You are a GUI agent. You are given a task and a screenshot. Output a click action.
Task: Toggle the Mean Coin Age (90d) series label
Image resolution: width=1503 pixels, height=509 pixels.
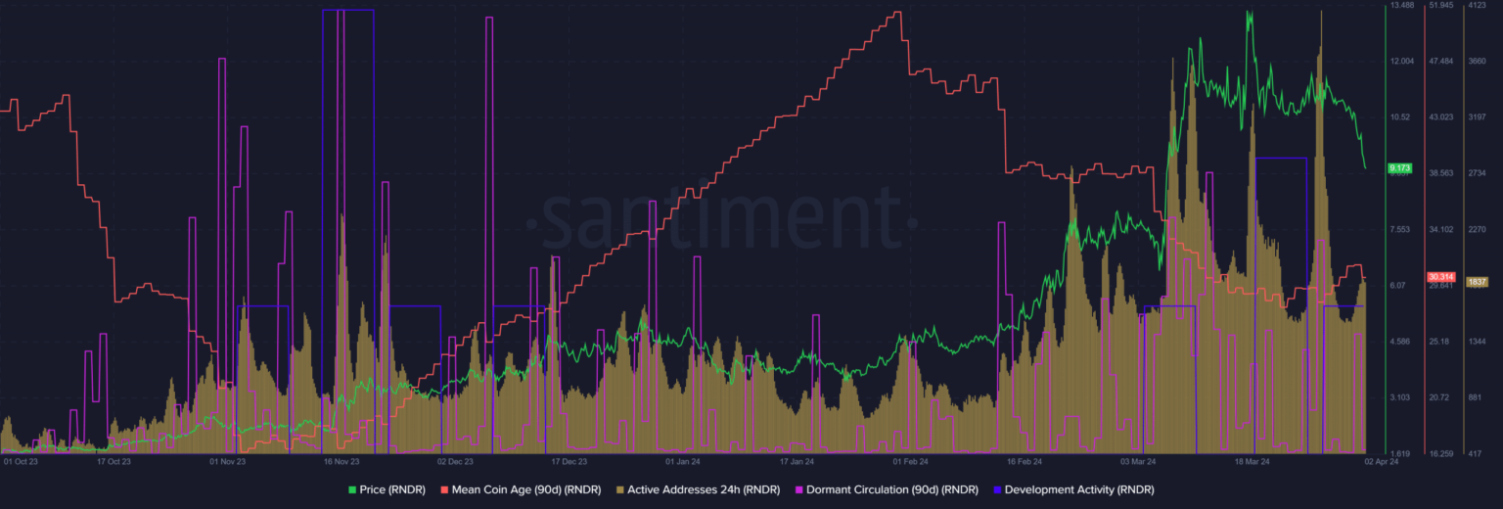(x=523, y=489)
